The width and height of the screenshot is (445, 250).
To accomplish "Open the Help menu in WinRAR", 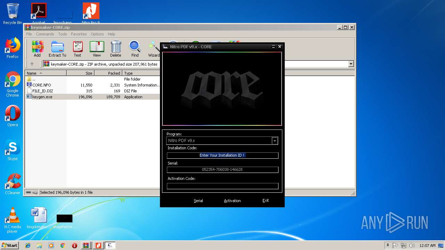I will 111,34.
